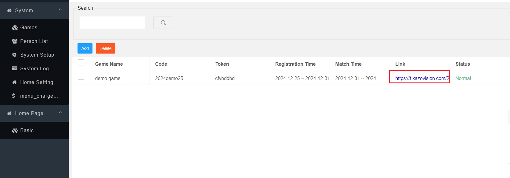The height and width of the screenshot is (178, 510).
Task: Click the System Setup gear icon
Action: [14, 55]
